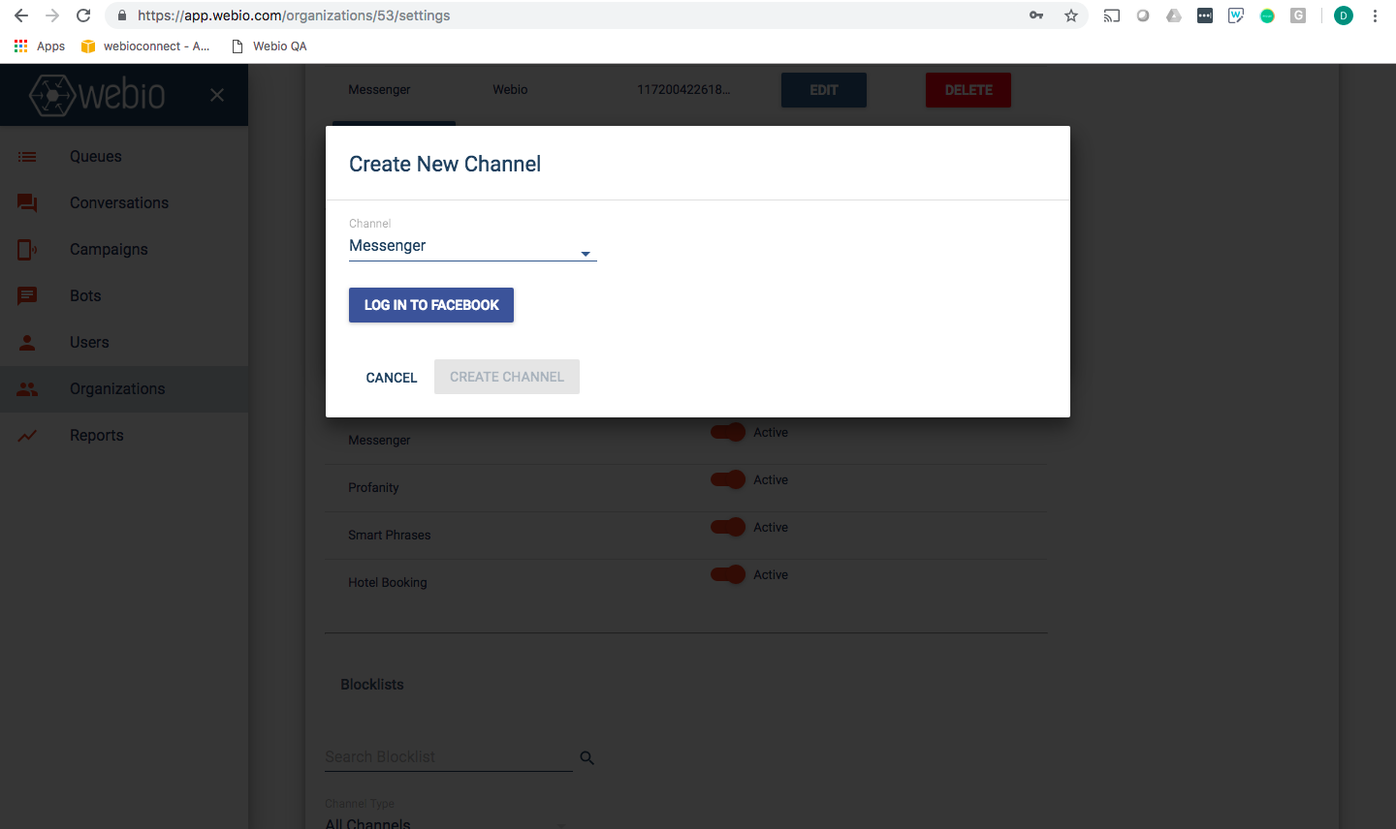Open the Channel dropdown showing Messenger
Image resolution: width=1396 pixels, height=829 pixels.
pos(473,246)
